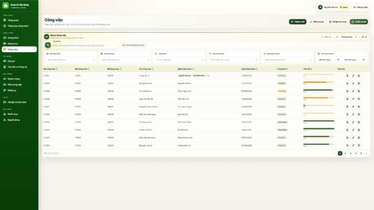Click the Danh mục sidebar icon
This screenshot has width=374, height=210.
pyautogui.click(x=5, y=114)
